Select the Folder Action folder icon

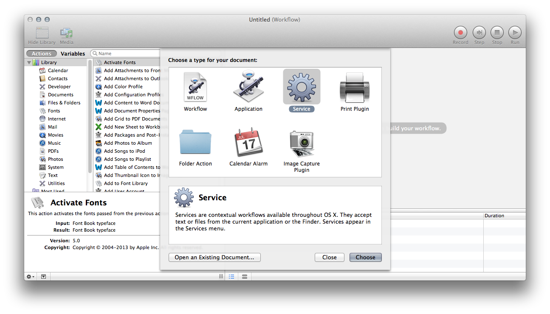195,142
